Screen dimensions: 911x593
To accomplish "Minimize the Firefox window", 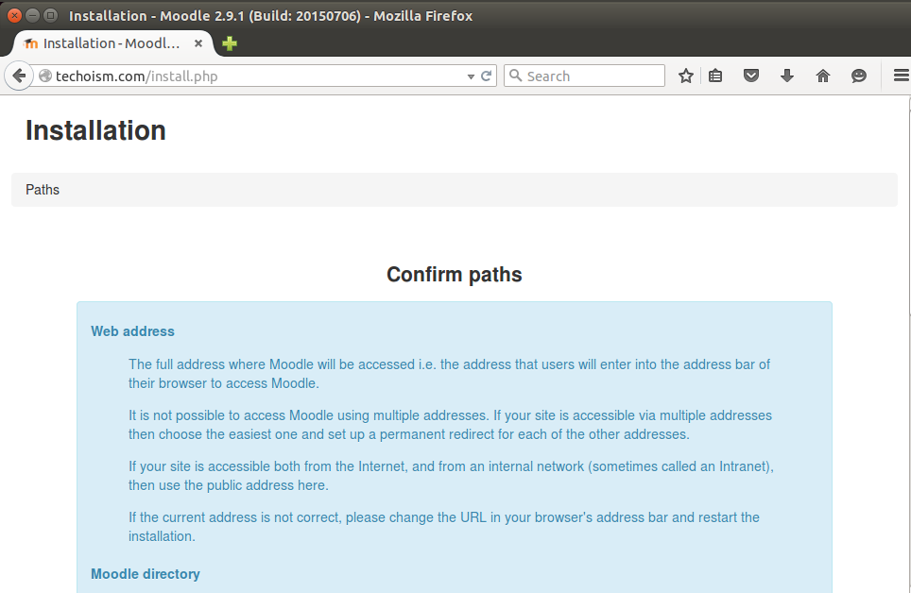I will [32, 15].
